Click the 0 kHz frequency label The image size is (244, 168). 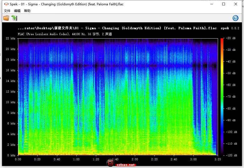(11, 155)
